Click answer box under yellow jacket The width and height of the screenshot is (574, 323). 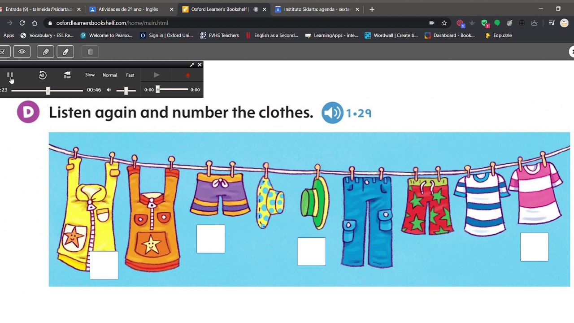coord(104,265)
